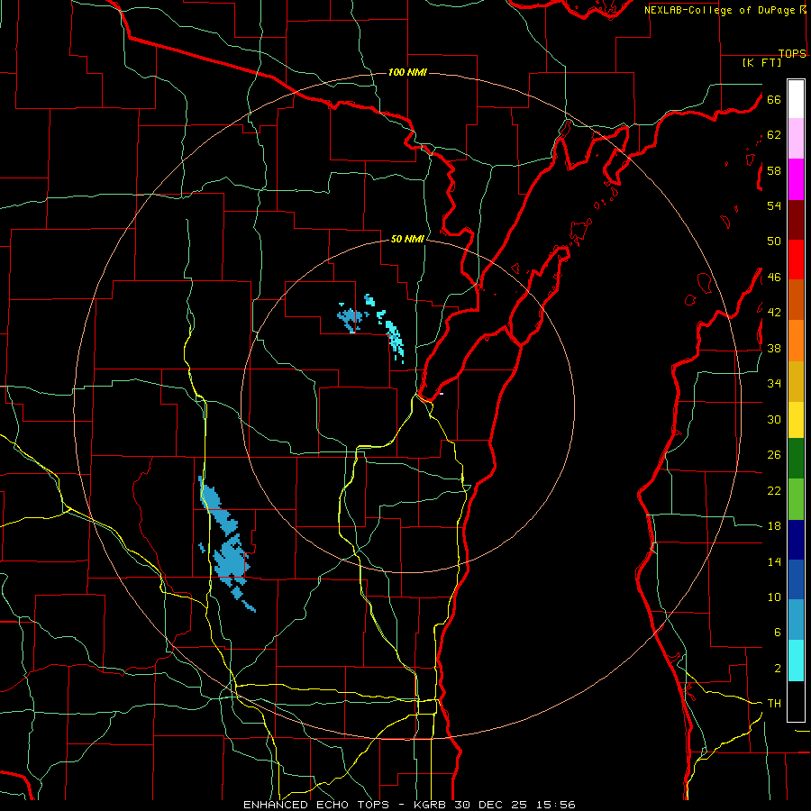The height and width of the screenshot is (811, 811).
Task: Click the dark orange 42-46 kft swatch
Action: tap(796, 299)
